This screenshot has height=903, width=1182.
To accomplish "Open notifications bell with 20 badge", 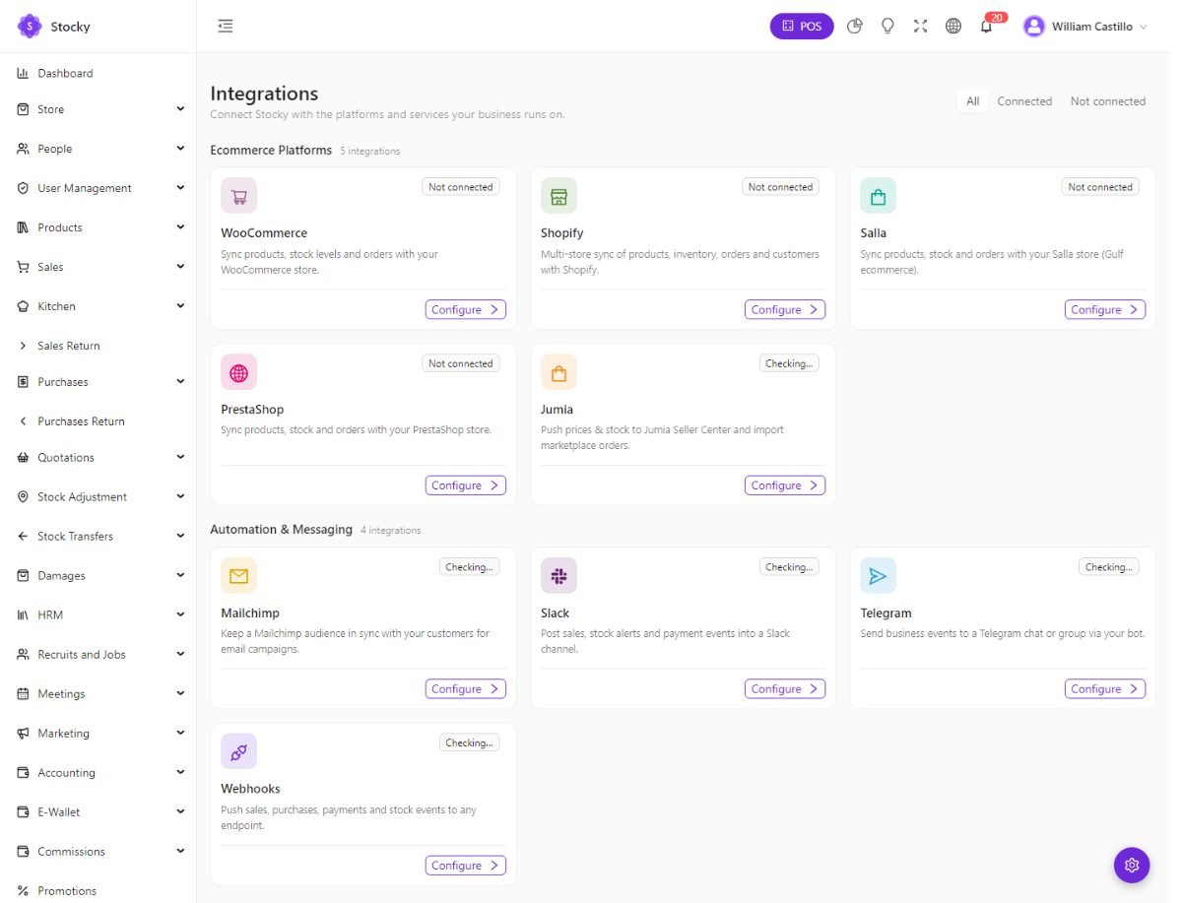I will (986, 27).
